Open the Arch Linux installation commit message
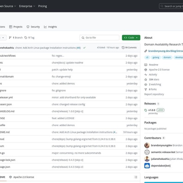183x183 pixels. coord(46,48)
